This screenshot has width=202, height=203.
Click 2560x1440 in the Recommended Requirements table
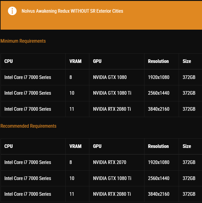pos(159,178)
